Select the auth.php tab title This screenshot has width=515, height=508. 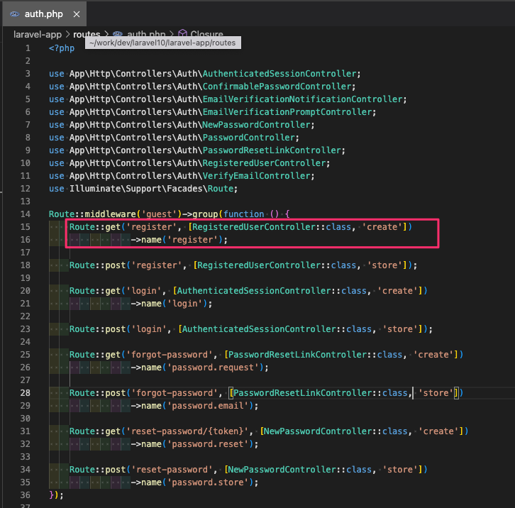pyautogui.click(x=45, y=13)
